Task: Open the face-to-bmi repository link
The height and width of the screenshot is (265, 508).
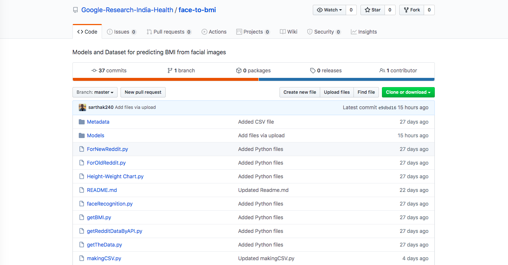Action: tap(197, 10)
